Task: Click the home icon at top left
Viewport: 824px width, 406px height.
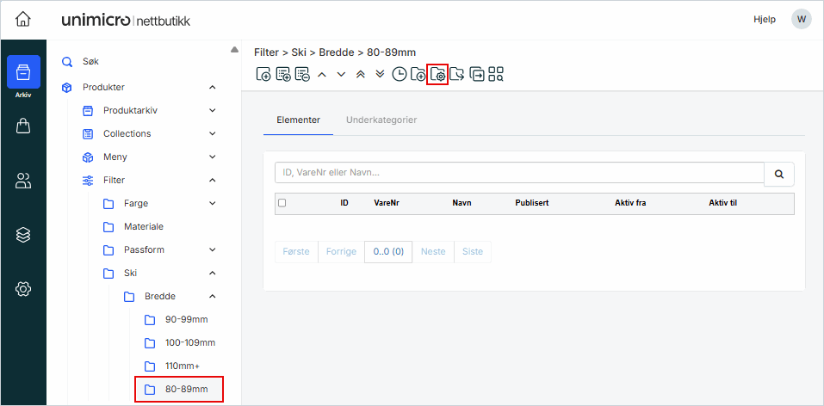Action: 23,19
